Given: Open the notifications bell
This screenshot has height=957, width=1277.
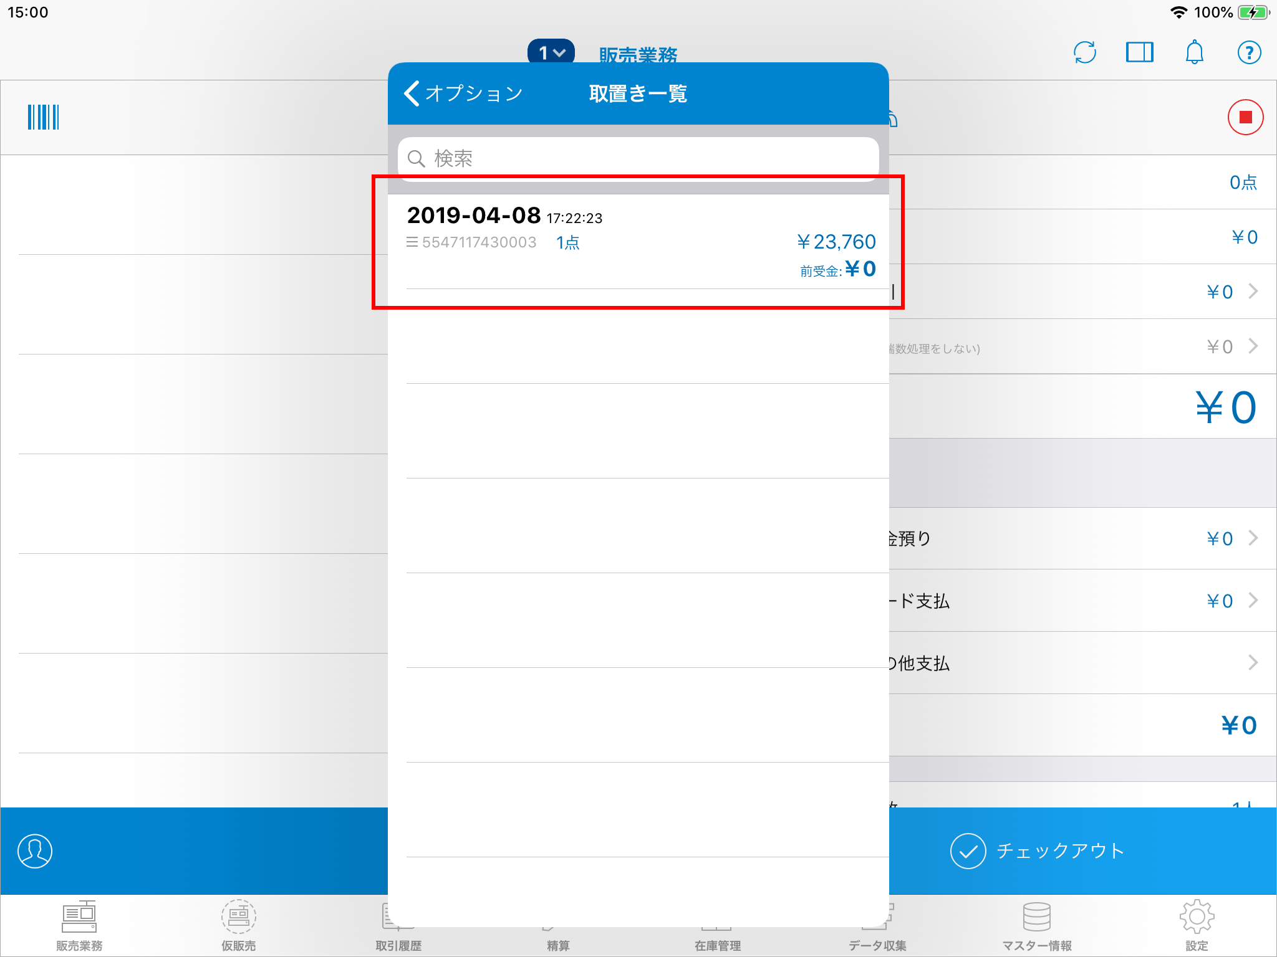Looking at the screenshot, I should point(1194,52).
